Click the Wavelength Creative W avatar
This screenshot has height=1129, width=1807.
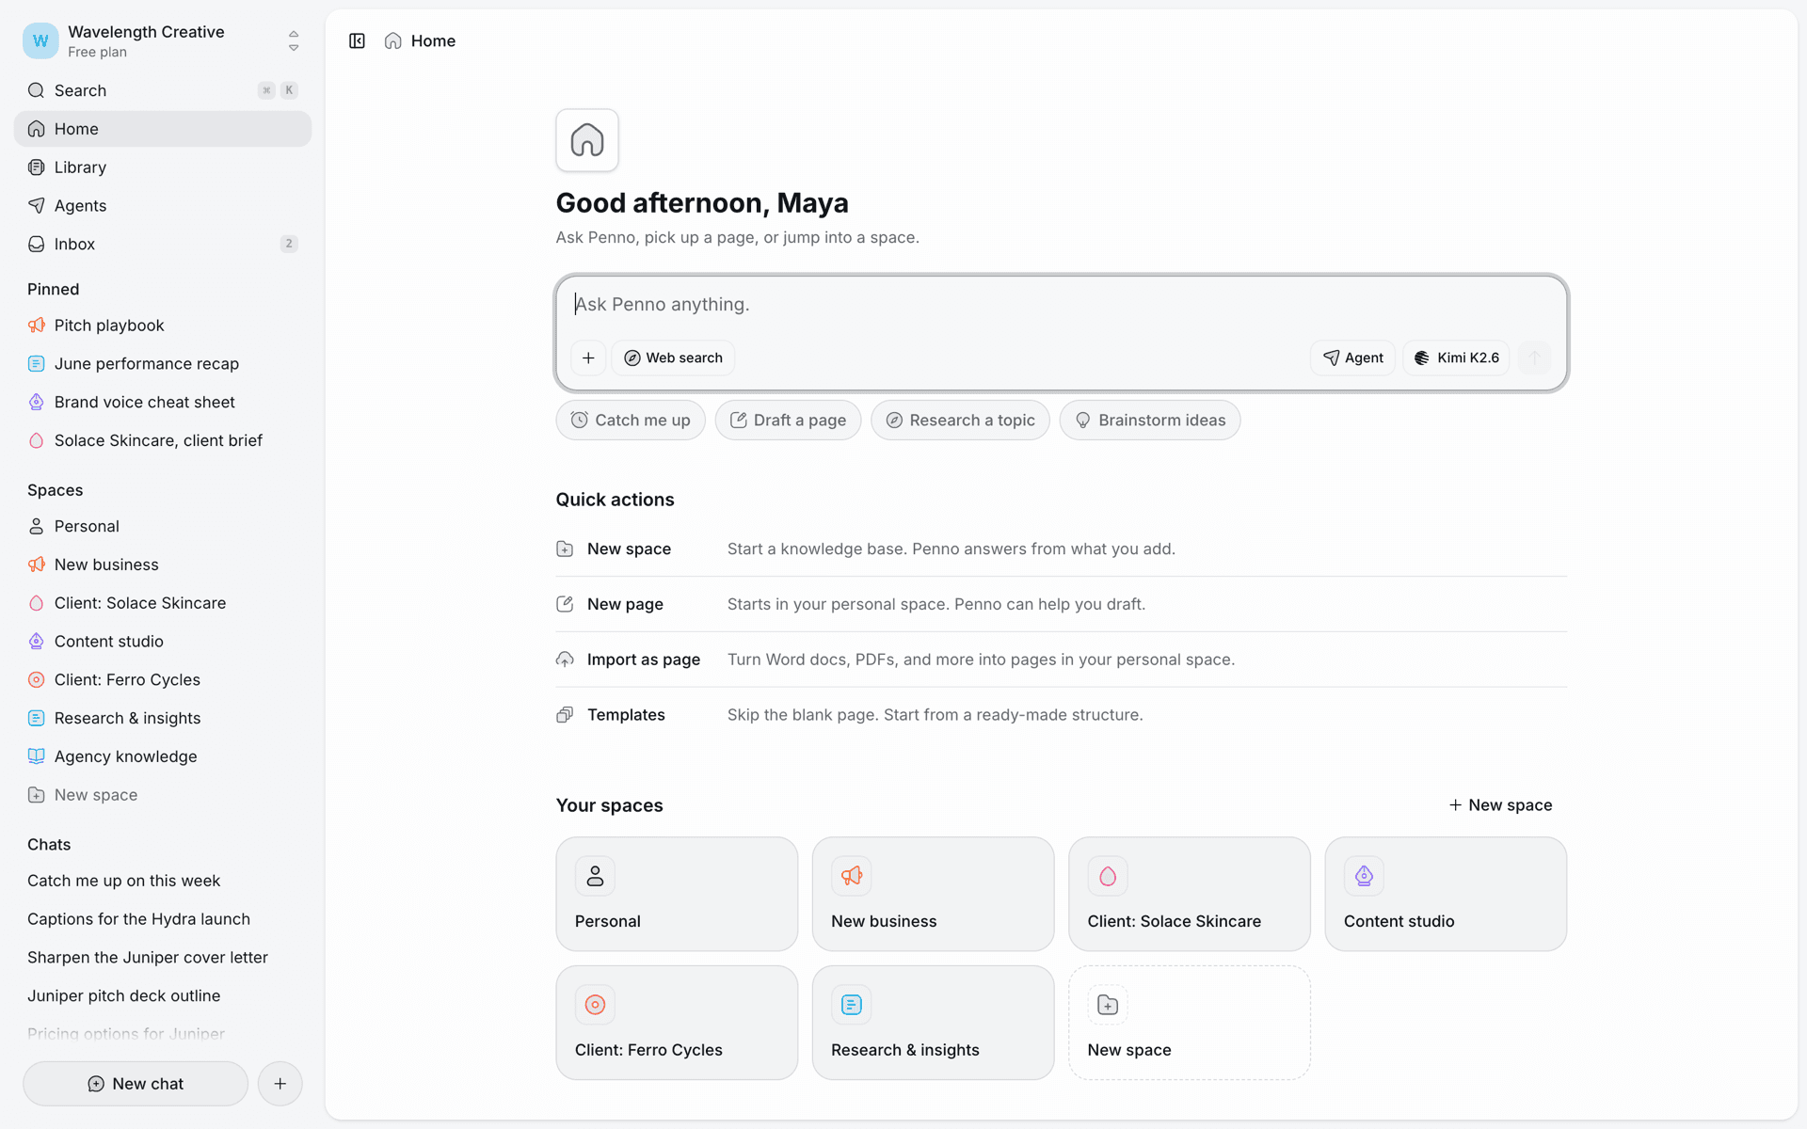(40, 40)
